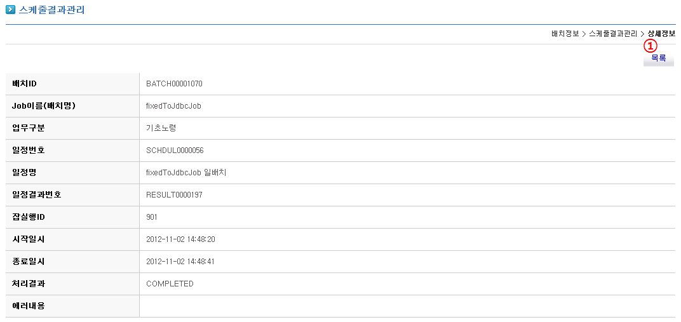681x322 pixels.
Task: Click the 스케줄결과관리 page title
Action: pyautogui.click(x=52, y=10)
